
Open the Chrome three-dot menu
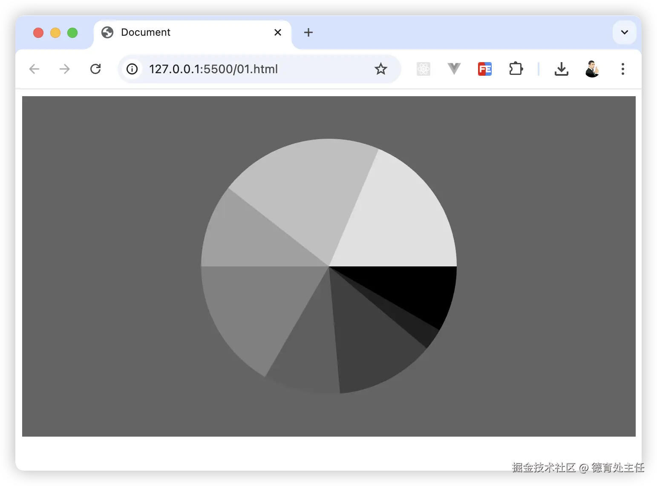point(623,69)
